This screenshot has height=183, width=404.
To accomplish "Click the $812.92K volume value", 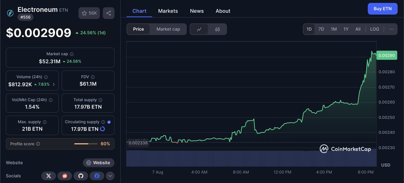I will pyautogui.click(x=20, y=84).
